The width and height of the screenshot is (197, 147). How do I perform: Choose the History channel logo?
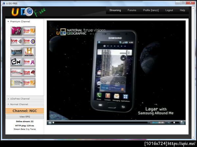click(29, 52)
